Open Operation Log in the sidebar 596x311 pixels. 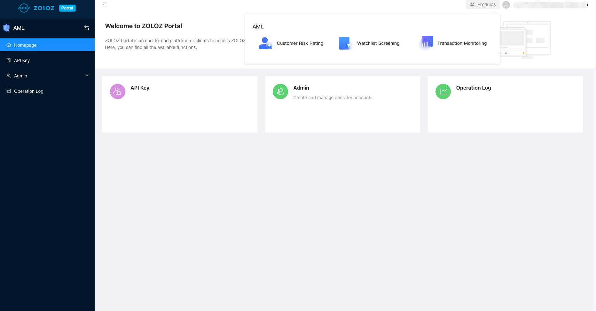[x=28, y=91]
